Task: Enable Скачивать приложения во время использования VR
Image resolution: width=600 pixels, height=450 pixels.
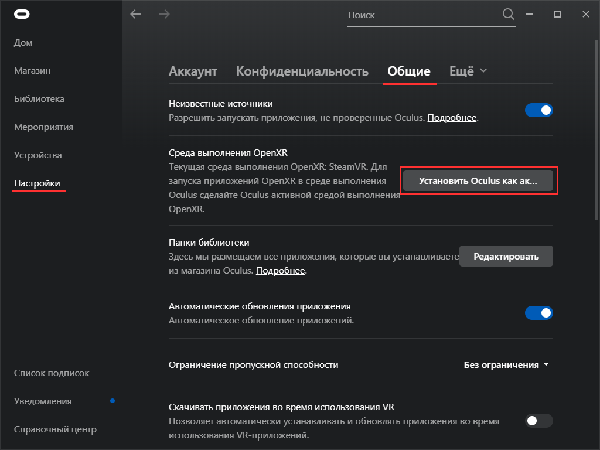Action: point(538,421)
